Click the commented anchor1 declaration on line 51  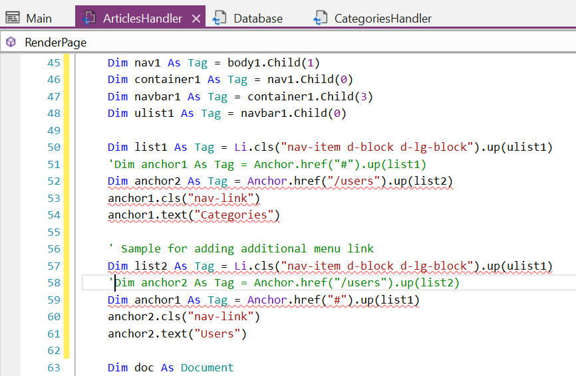(267, 164)
